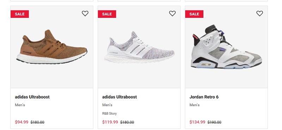
Task: Open adidas Ultraboost title priced $119.99
Action: pyautogui.click(x=119, y=97)
